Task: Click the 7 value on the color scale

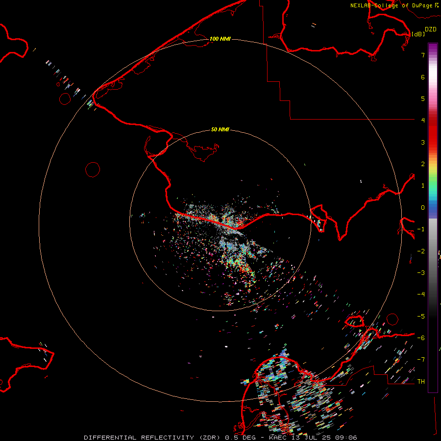Action: (x=423, y=55)
